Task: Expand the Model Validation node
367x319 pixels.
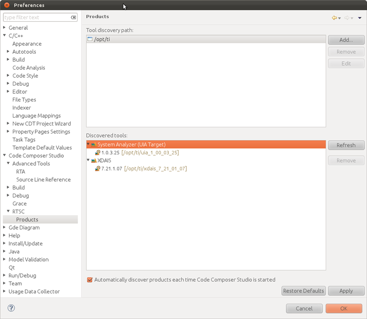Action: [4, 259]
